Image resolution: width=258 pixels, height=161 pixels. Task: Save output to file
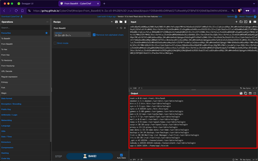pos(241,93)
